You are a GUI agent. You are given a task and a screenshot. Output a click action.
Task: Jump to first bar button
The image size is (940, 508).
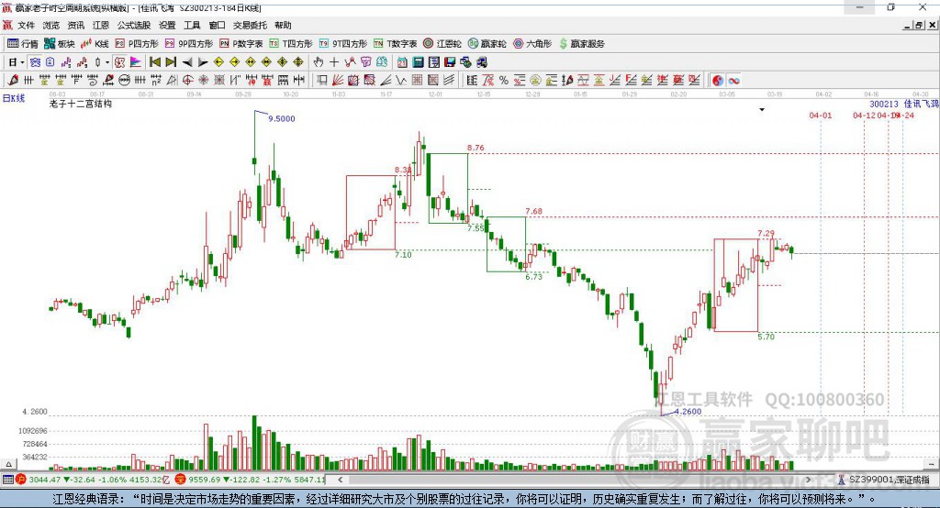coord(154,62)
